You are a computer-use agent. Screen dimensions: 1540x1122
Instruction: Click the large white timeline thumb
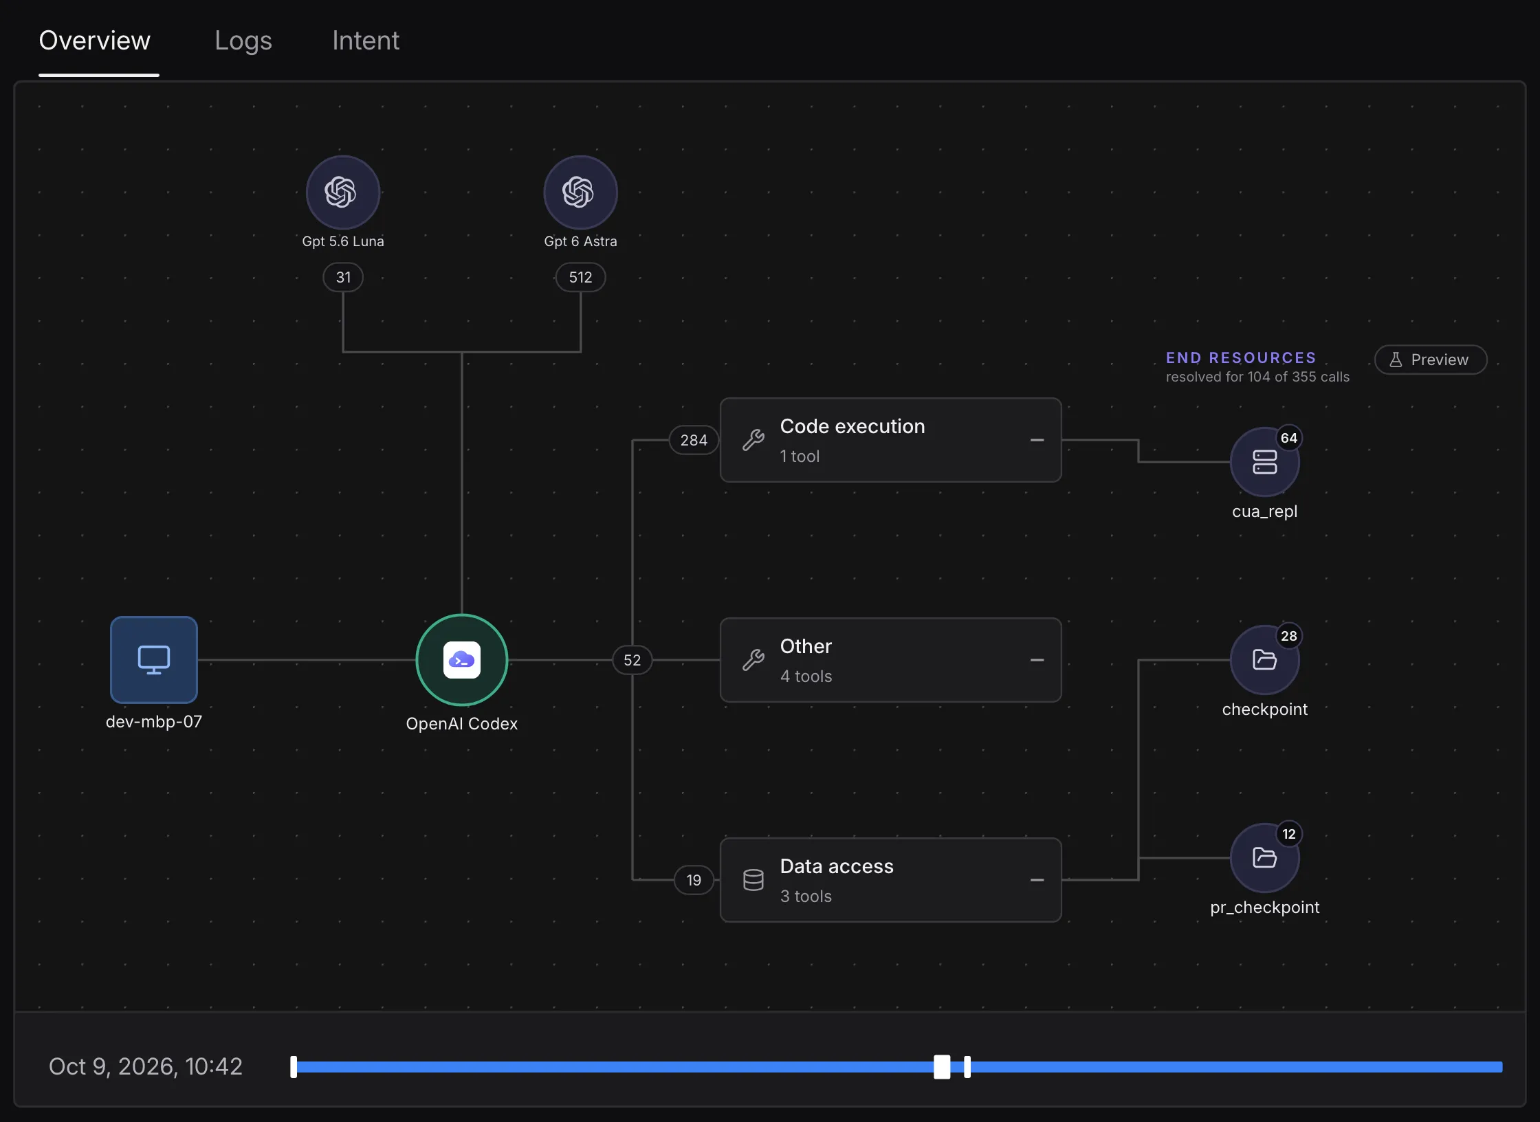tap(942, 1066)
